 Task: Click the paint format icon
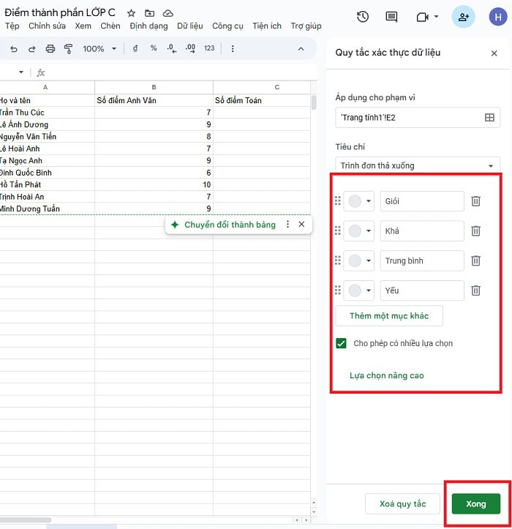[x=69, y=48]
